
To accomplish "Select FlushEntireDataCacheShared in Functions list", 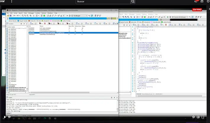I will click(17, 88).
